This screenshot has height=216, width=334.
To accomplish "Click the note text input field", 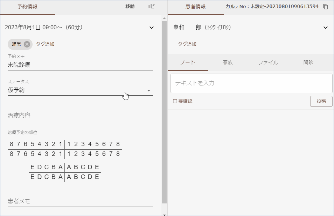I will (x=251, y=83).
